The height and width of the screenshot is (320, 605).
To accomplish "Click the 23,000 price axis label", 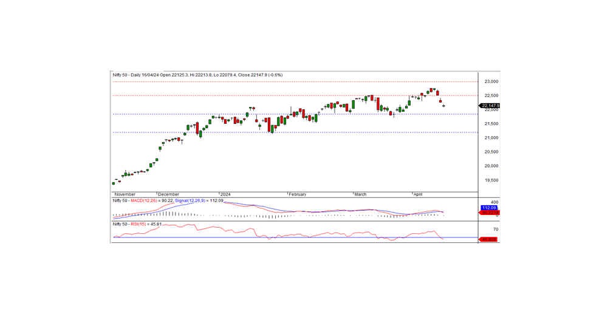I will point(491,81).
